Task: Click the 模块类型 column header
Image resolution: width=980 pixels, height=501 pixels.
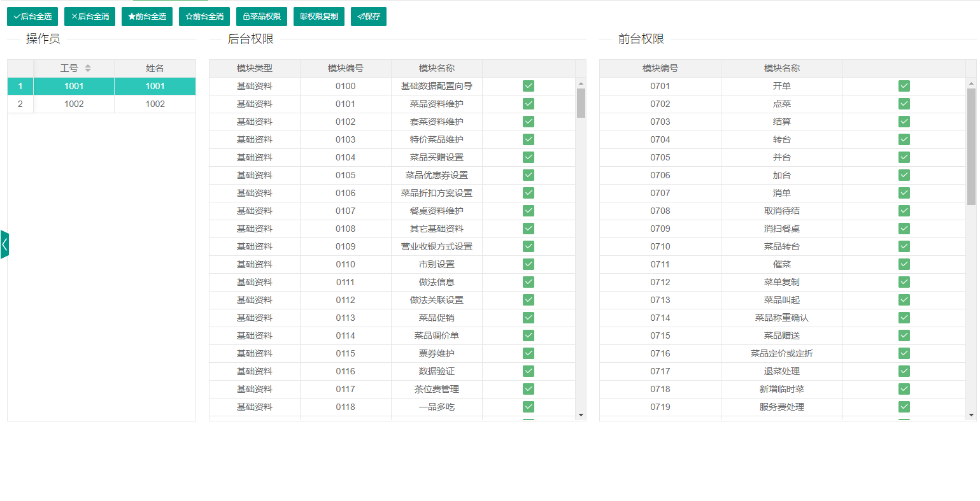Action: (255, 68)
